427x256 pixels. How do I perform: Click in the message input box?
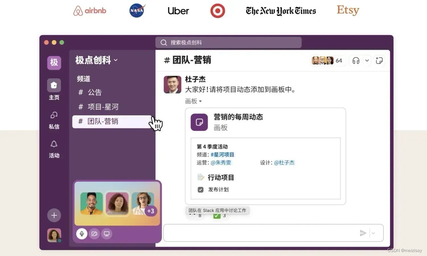pyautogui.click(x=273, y=233)
